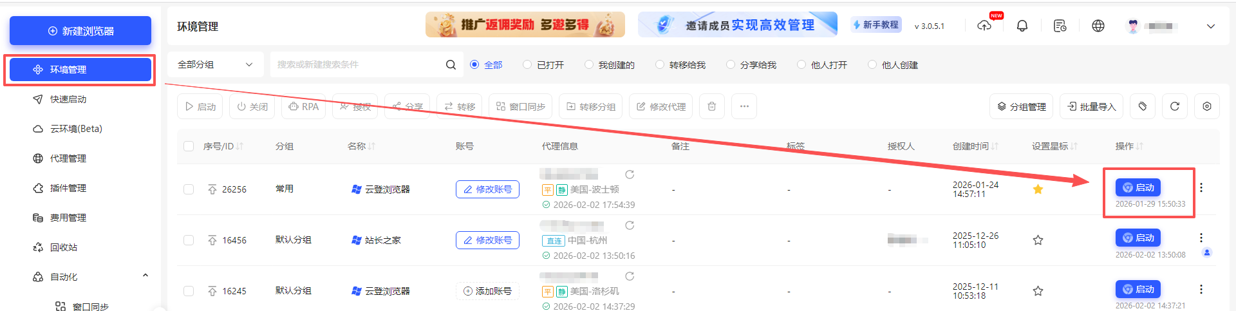
Task: Click the toolbar RPA button
Action: coord(304,106)
